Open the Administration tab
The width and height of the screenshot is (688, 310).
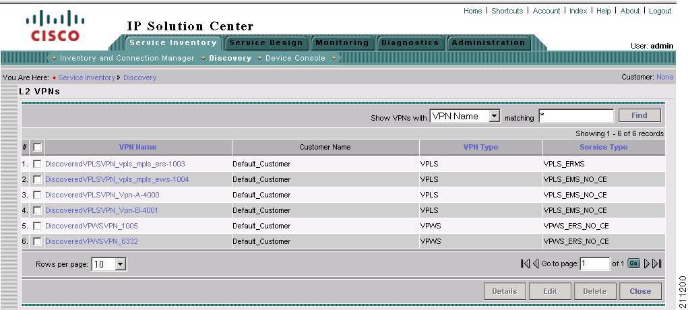point(489,42)
